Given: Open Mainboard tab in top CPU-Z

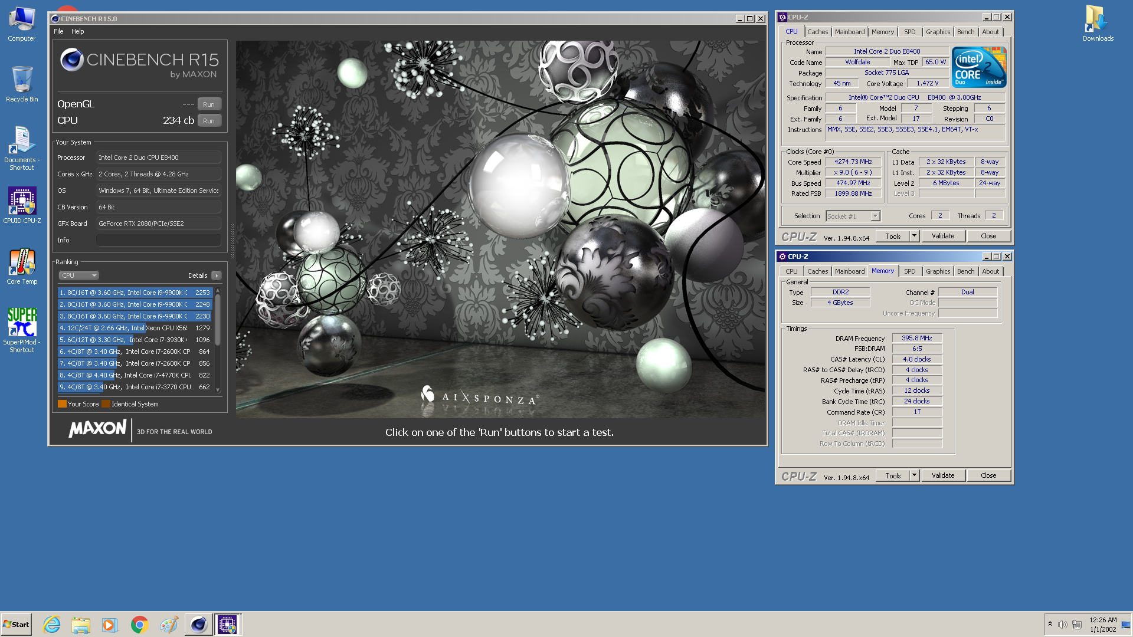Looking at the screenshot, I should point(850,32).
